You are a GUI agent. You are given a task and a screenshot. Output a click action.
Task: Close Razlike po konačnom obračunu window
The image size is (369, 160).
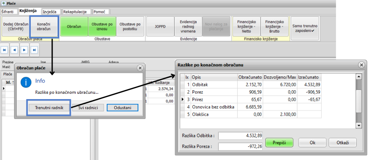tap(362, 65)
